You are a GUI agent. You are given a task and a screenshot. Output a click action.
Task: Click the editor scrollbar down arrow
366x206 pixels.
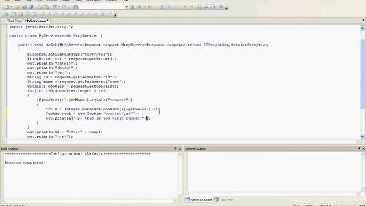click(362, 136)
